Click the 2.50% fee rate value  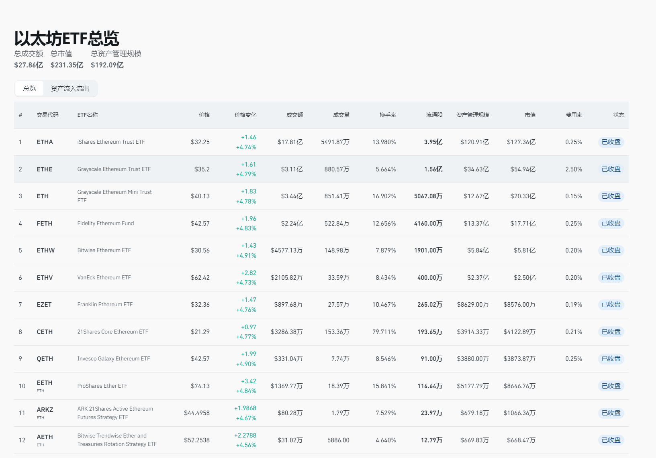574,169
